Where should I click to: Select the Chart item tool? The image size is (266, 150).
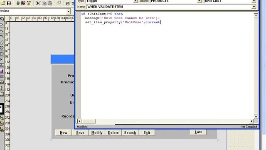click(x=2, y=71)
